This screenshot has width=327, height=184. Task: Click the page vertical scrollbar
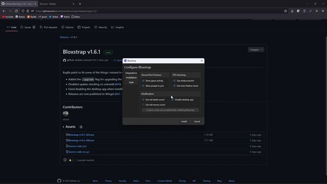point(326,106)
